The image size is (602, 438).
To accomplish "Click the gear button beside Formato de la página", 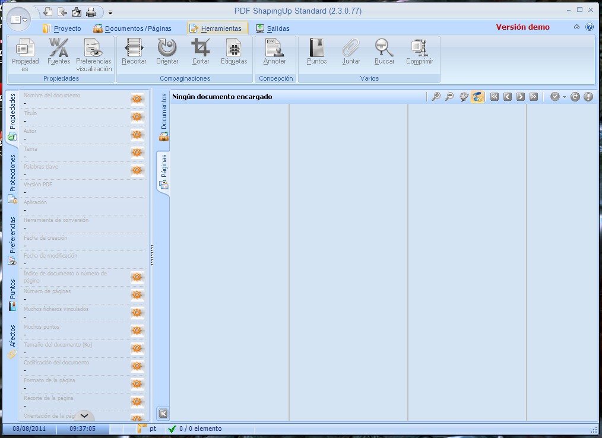I will pos(137,384).
